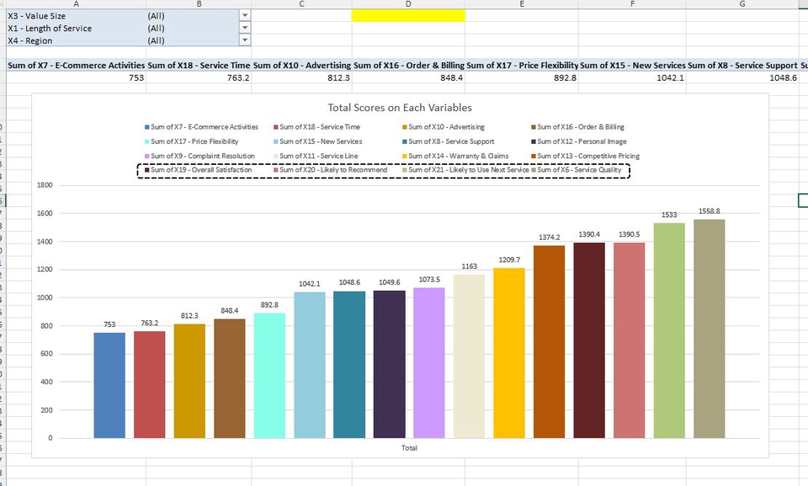808x486 pixels.
Task: Select legend entry Sum of X14 - Warranty & Claims
Action: coord(455,156)
